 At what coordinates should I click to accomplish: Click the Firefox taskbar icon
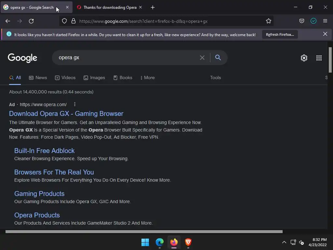pos(174,242)
